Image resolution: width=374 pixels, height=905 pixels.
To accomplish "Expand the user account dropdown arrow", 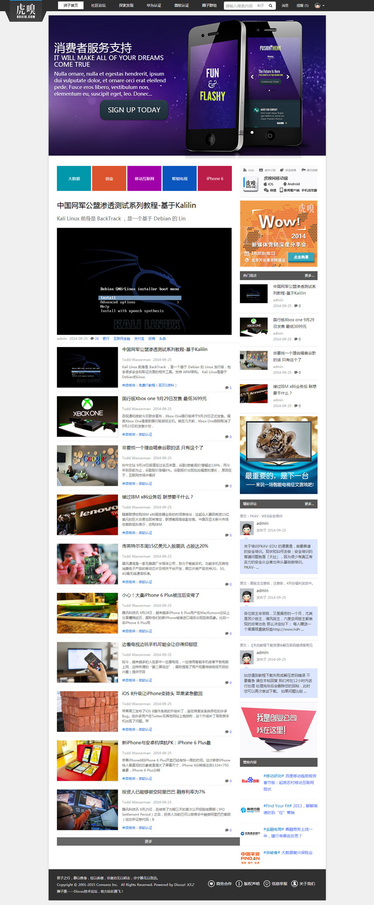I will tap(323, 6).
